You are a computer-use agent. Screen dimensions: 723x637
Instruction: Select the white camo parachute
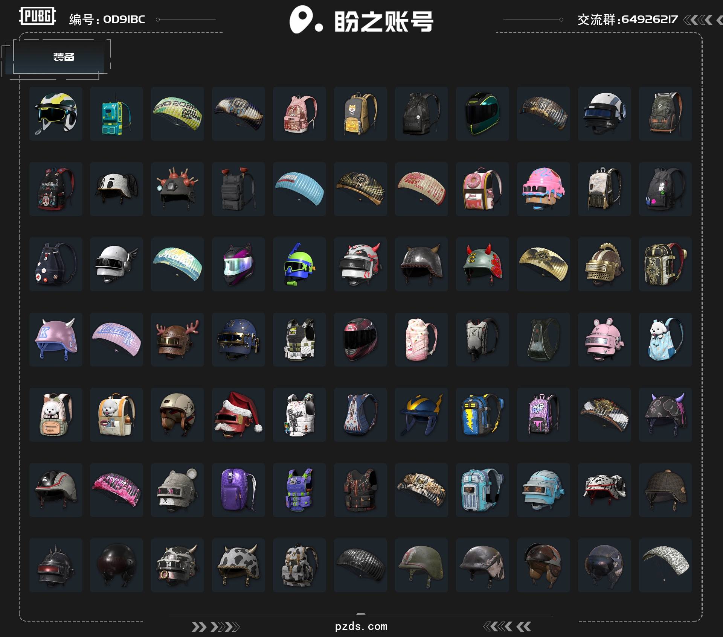pos(665,565)
